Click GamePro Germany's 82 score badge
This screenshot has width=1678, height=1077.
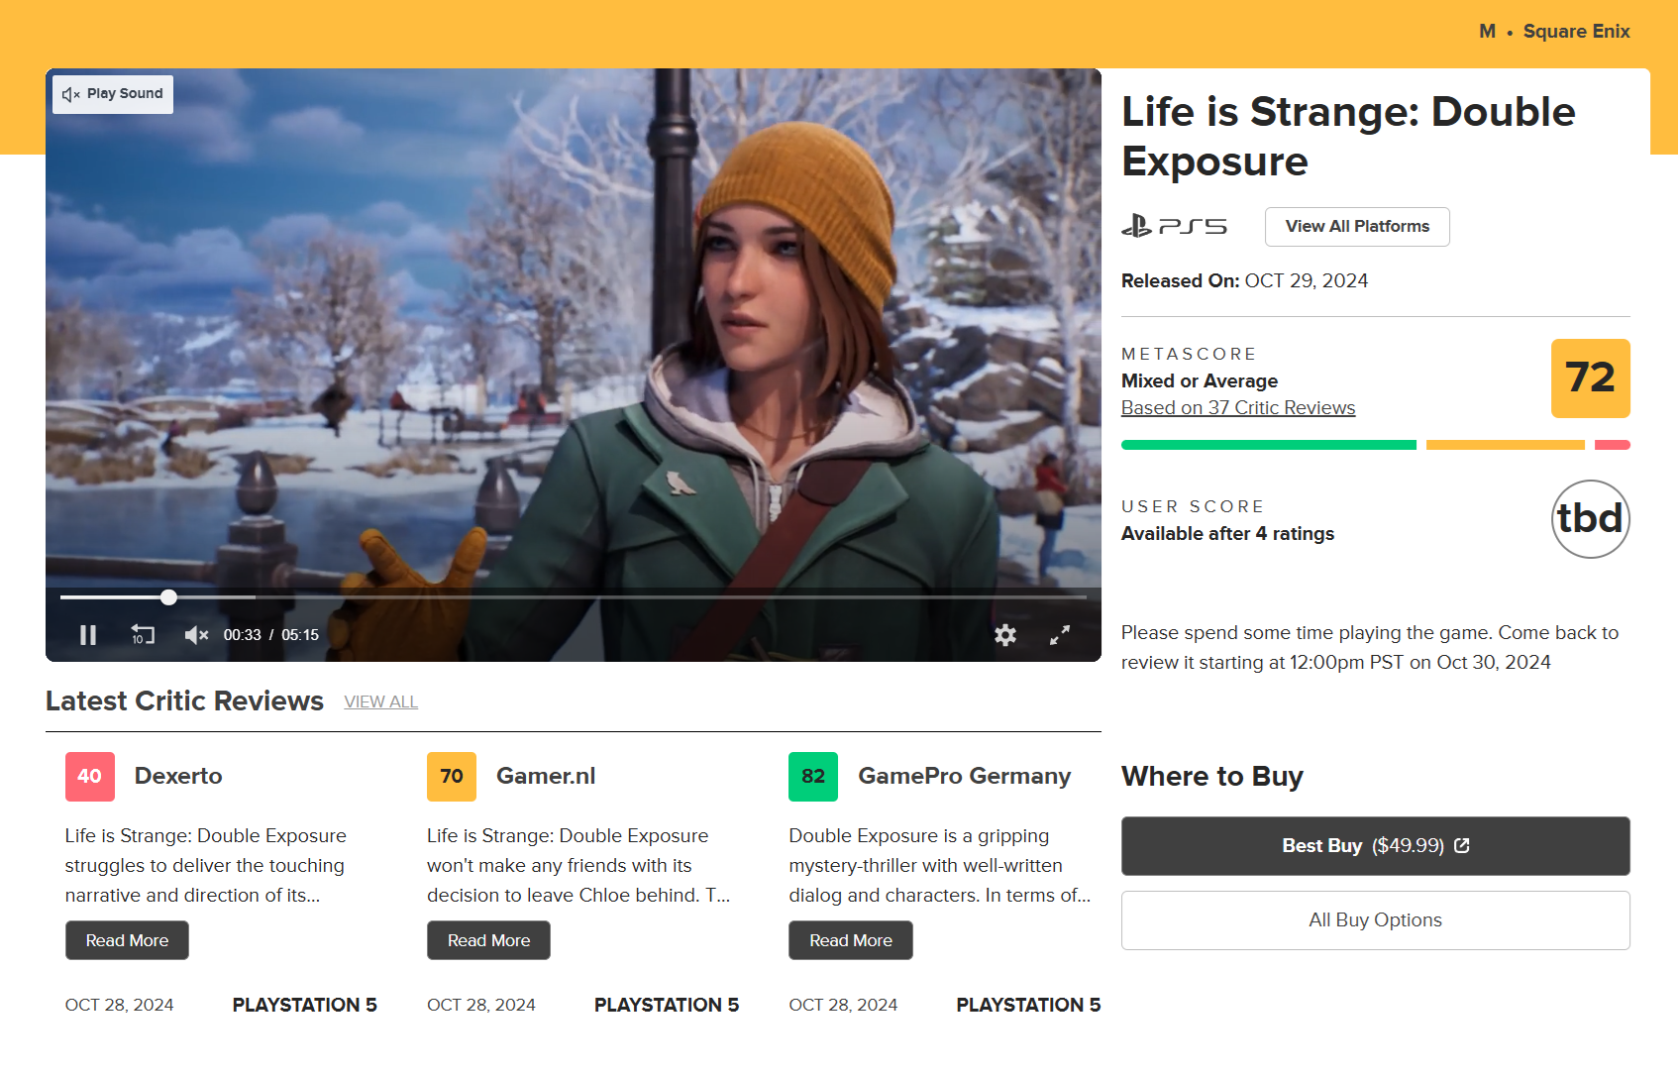click(813, 777)
